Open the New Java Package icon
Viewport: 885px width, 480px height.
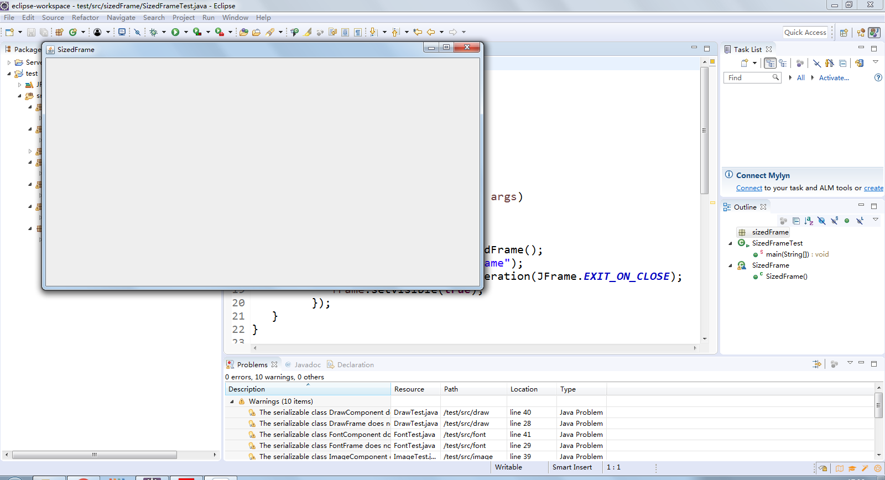[59, 32]
